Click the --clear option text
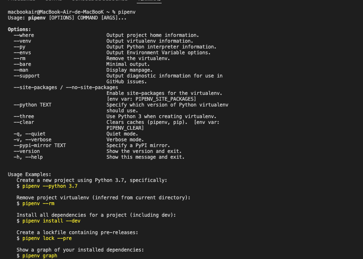This screenshot has height=259, width=363. coord(24,122)
